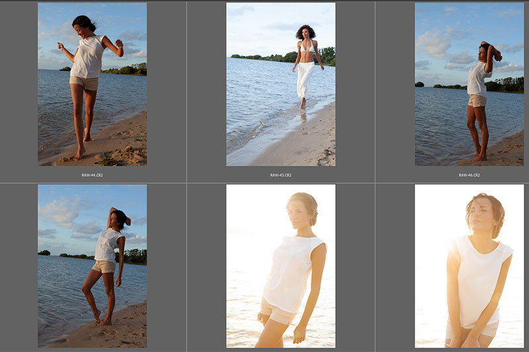Select the RAW-46.CR2 photo thumbnail

tap(469, 85)
